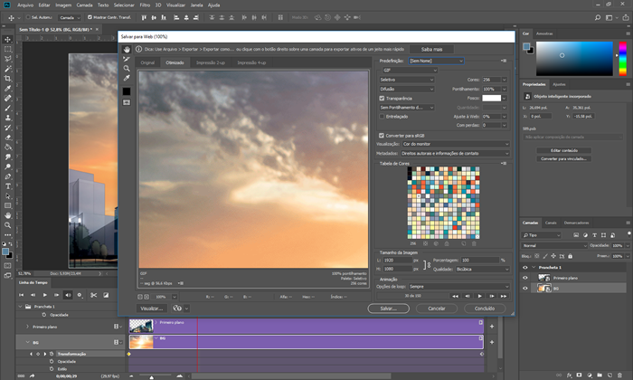Toggle Converter para sRGB checkbox
Screen dimensions: 633x380
coord(382,136)
